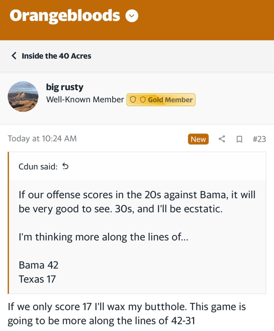Click the Cdun said quote header

(x=38, y=166)
